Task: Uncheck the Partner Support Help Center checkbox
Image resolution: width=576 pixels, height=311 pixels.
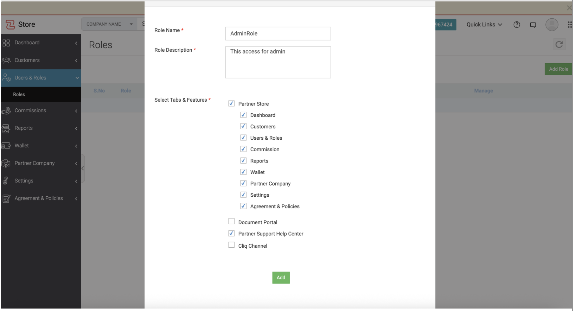Action: pos(231,233)
